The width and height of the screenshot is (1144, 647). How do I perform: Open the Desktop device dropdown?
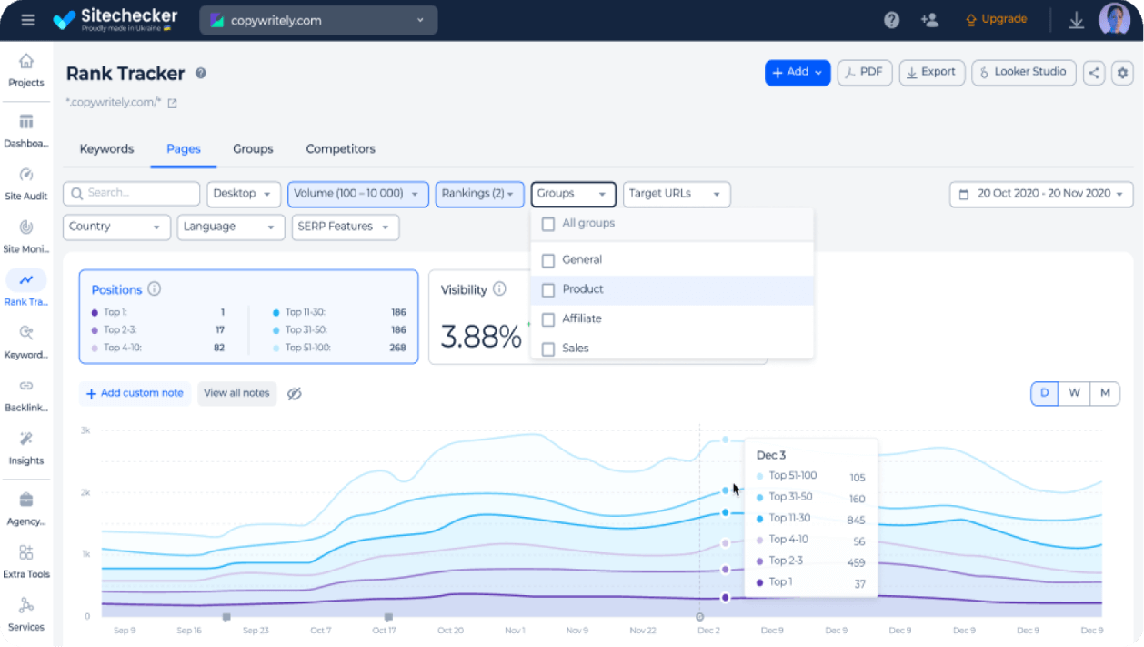pos(245,194)
